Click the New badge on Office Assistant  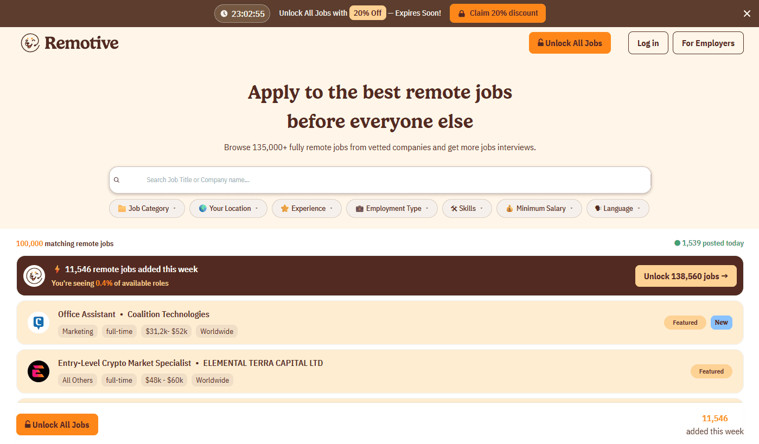pos(722,323)
